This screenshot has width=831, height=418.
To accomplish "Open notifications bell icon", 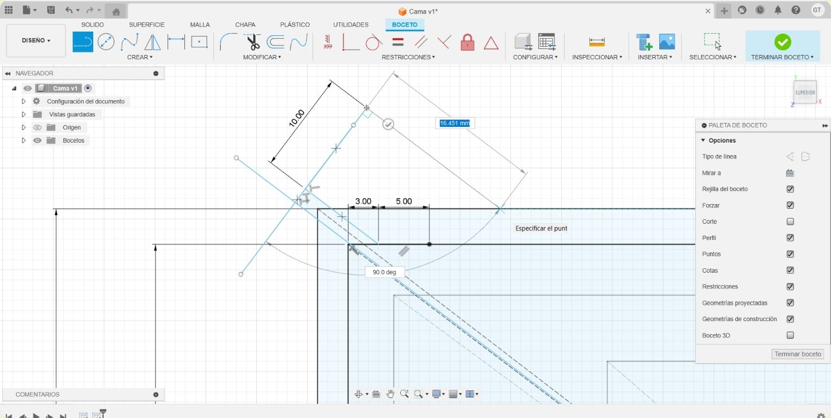I will coord(778,10).
